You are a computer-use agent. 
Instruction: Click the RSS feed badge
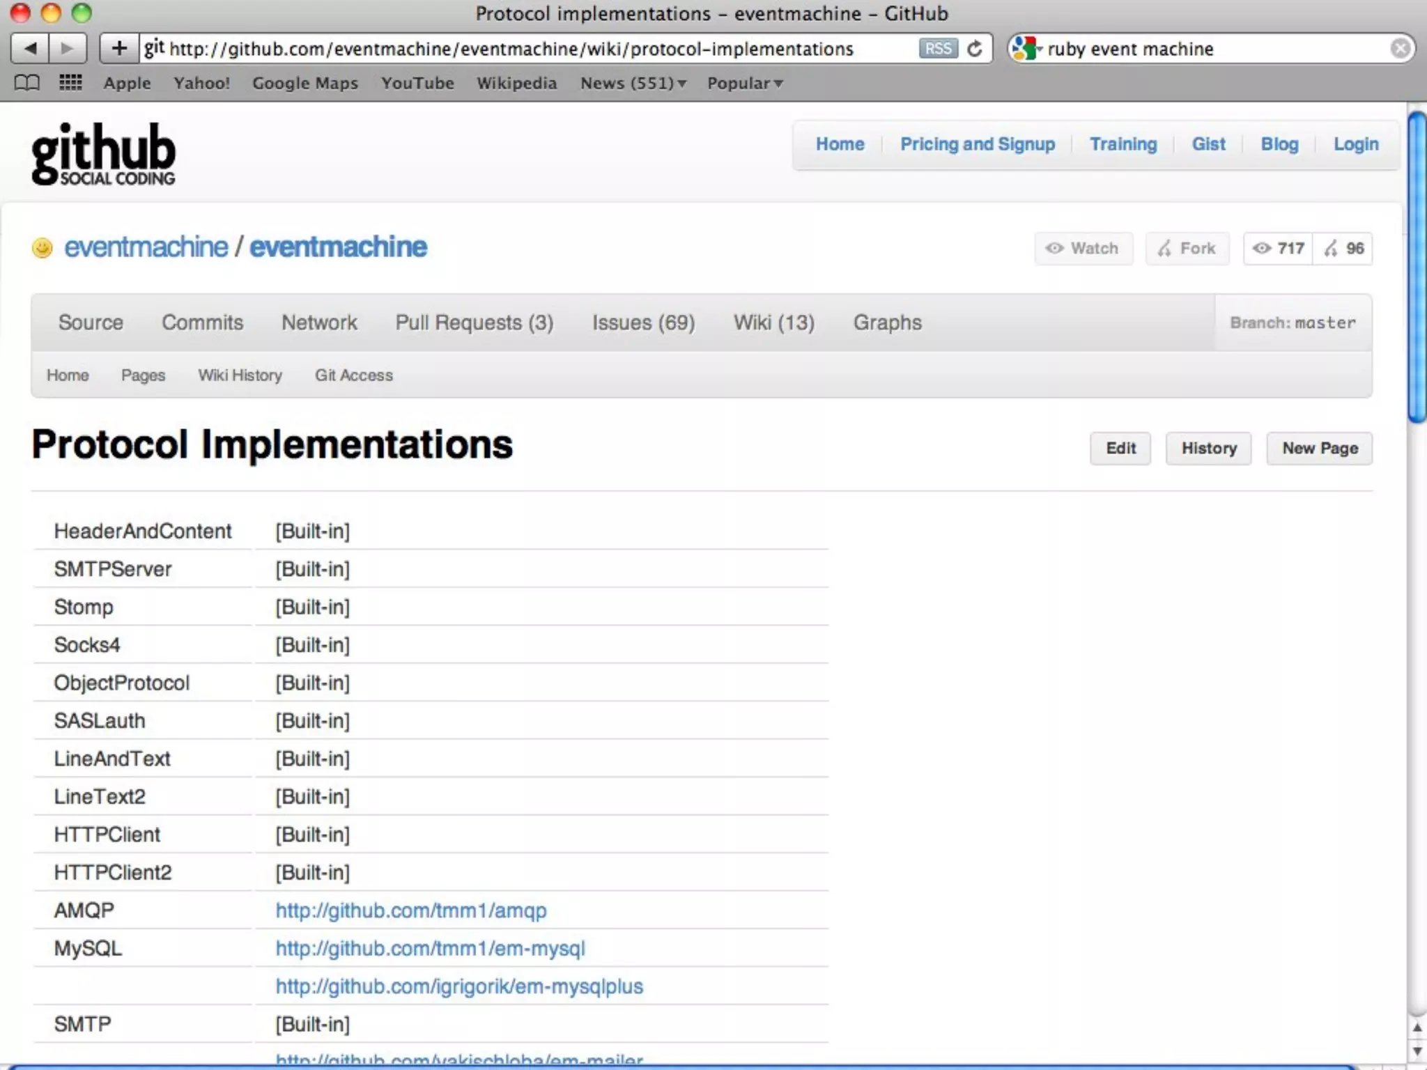click(x=938, y=49)
